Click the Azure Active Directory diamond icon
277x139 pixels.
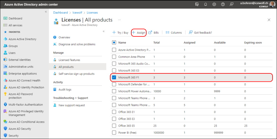6,39
